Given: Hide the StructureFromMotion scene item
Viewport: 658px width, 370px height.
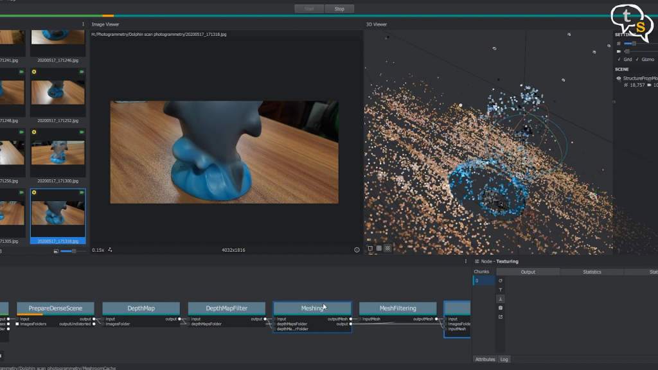Looking at the screenshot, I should 618,78.
